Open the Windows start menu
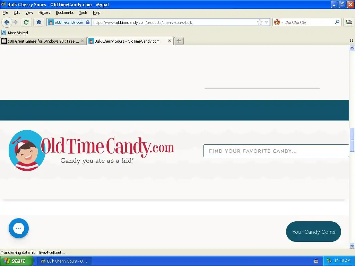The image size is (355, 266). (x=16, y=261)
